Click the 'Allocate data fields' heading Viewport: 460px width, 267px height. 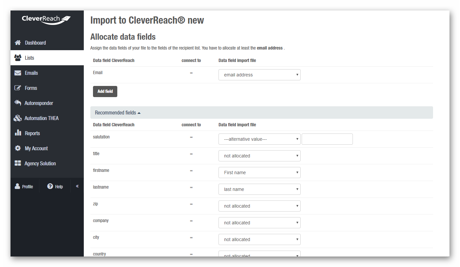tap(123, 37)
